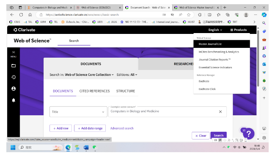Expand Web of Science Core Collection selector
275x156 pixels.
pos(89,75)
